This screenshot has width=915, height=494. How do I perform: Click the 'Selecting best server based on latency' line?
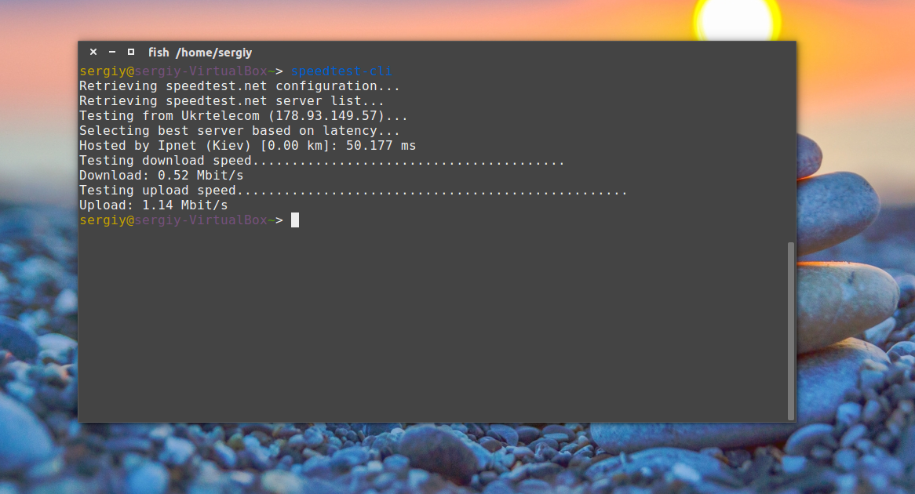[x=239, y=131]
